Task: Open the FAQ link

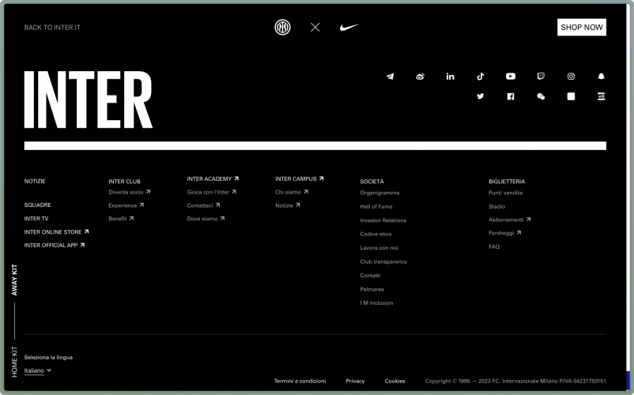Action: coord(494,246)
